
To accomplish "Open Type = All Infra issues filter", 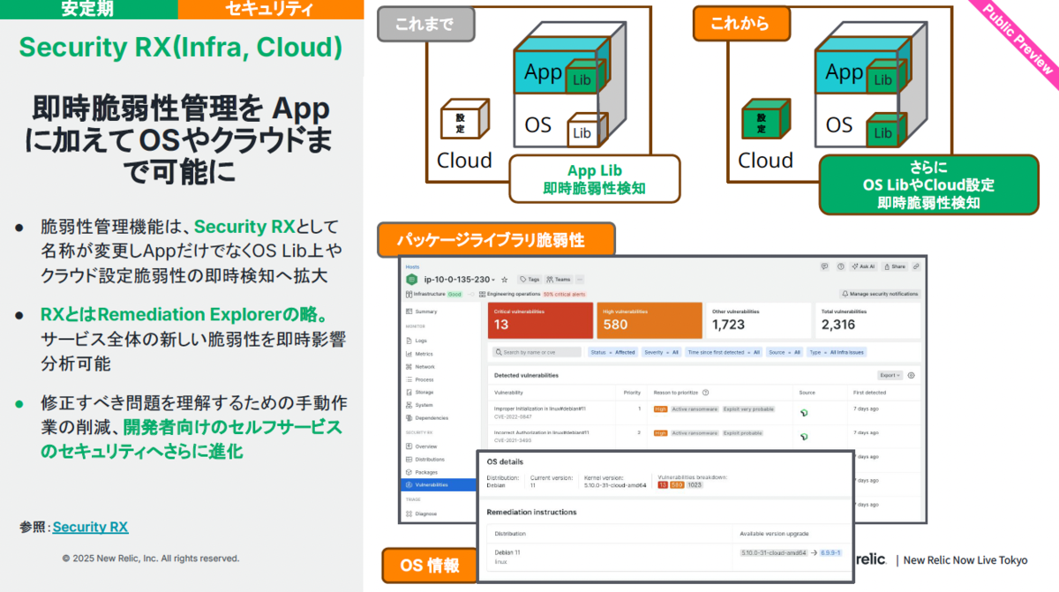I will click(837, 351).
